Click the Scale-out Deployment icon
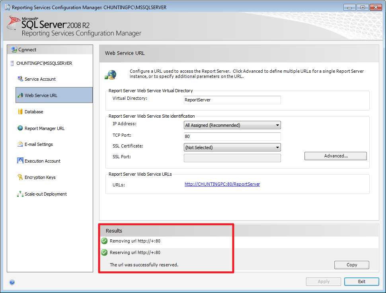 pyautogui.click(x=20, y=194)
